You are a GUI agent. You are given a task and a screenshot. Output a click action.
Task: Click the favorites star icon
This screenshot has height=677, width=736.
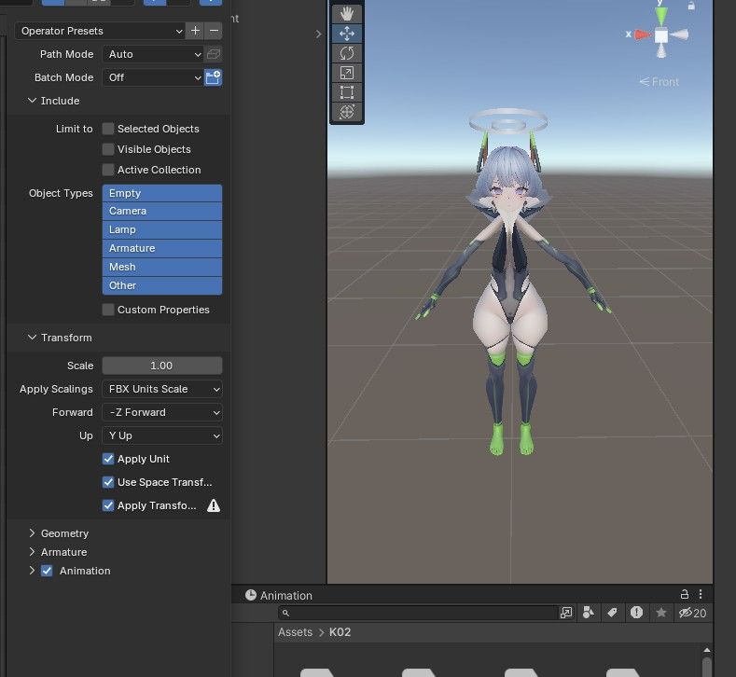pyautogui.click(x=660, y=613)
